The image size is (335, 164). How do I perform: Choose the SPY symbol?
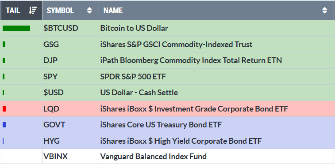coord(50,77)
